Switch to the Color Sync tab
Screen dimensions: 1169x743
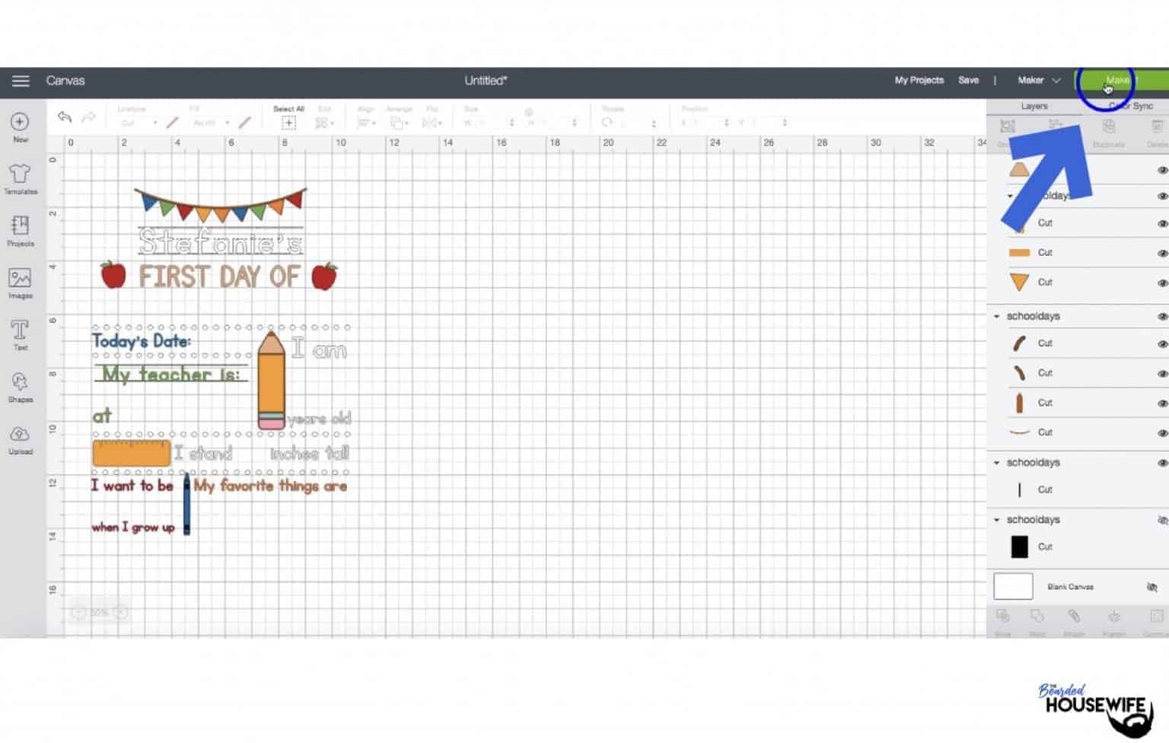coord(1130,106)
